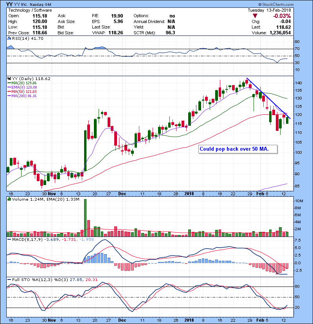Click the Volume 1.24M, EMA(20) 1.33M label
Image resolution: width=313 pixels, height=324 pixels.
[46, 199]
